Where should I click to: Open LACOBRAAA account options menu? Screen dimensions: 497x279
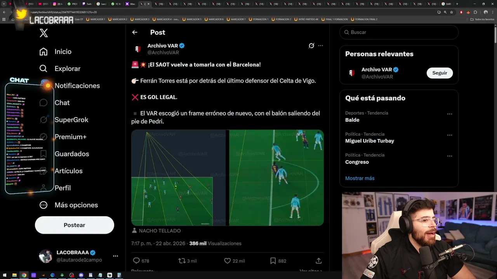pyautogui.click(x=115, y=256)
